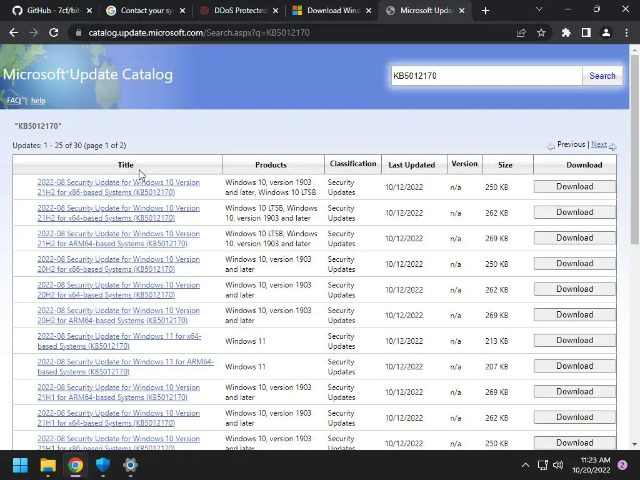Open Windows 10 20H2 ARM64 update link
Screen dimensions: 640x480
[x=119, y=316]
